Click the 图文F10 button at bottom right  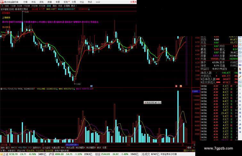(188, 151)
